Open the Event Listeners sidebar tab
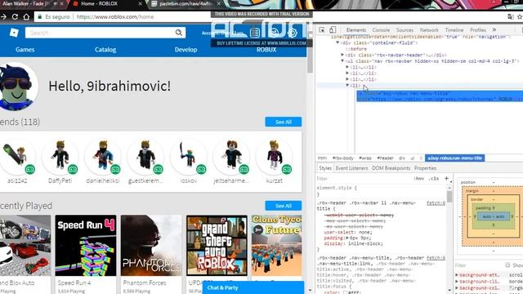This screenshot has height=294, width=523. (x=351, y=168)
